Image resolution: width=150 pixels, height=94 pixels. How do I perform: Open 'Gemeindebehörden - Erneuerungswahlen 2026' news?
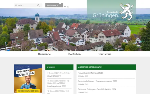pos(97,81)
